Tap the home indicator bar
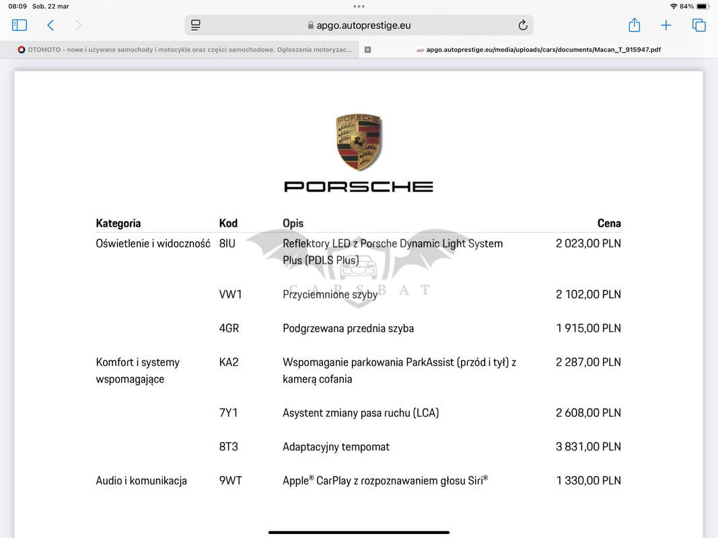Screen dimensions: 718x538 pos(359,533)
